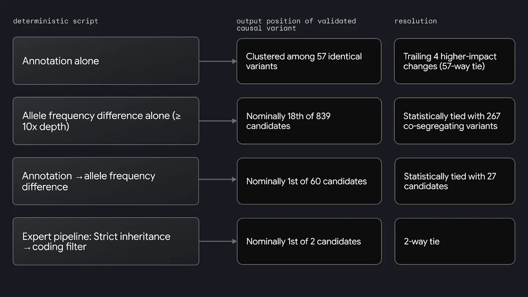Click the 'Allele frequency difference alone' box
The width and height of the screenshot is (528, 297).
[x=106, y=121]
